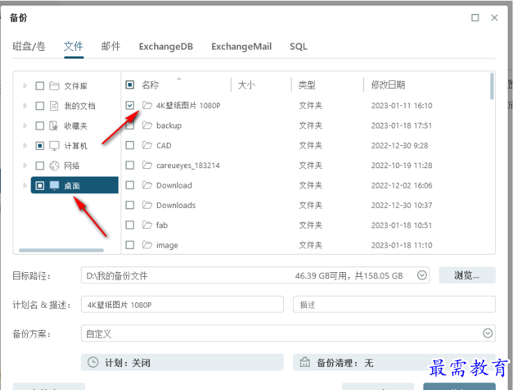Expand the 我的文档 tree node
The height and width of the screenshot is (390, 514).
(25, 106)
